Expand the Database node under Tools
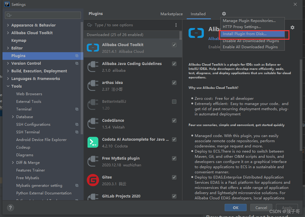This screenshot has height=217, width=305. 13,117
